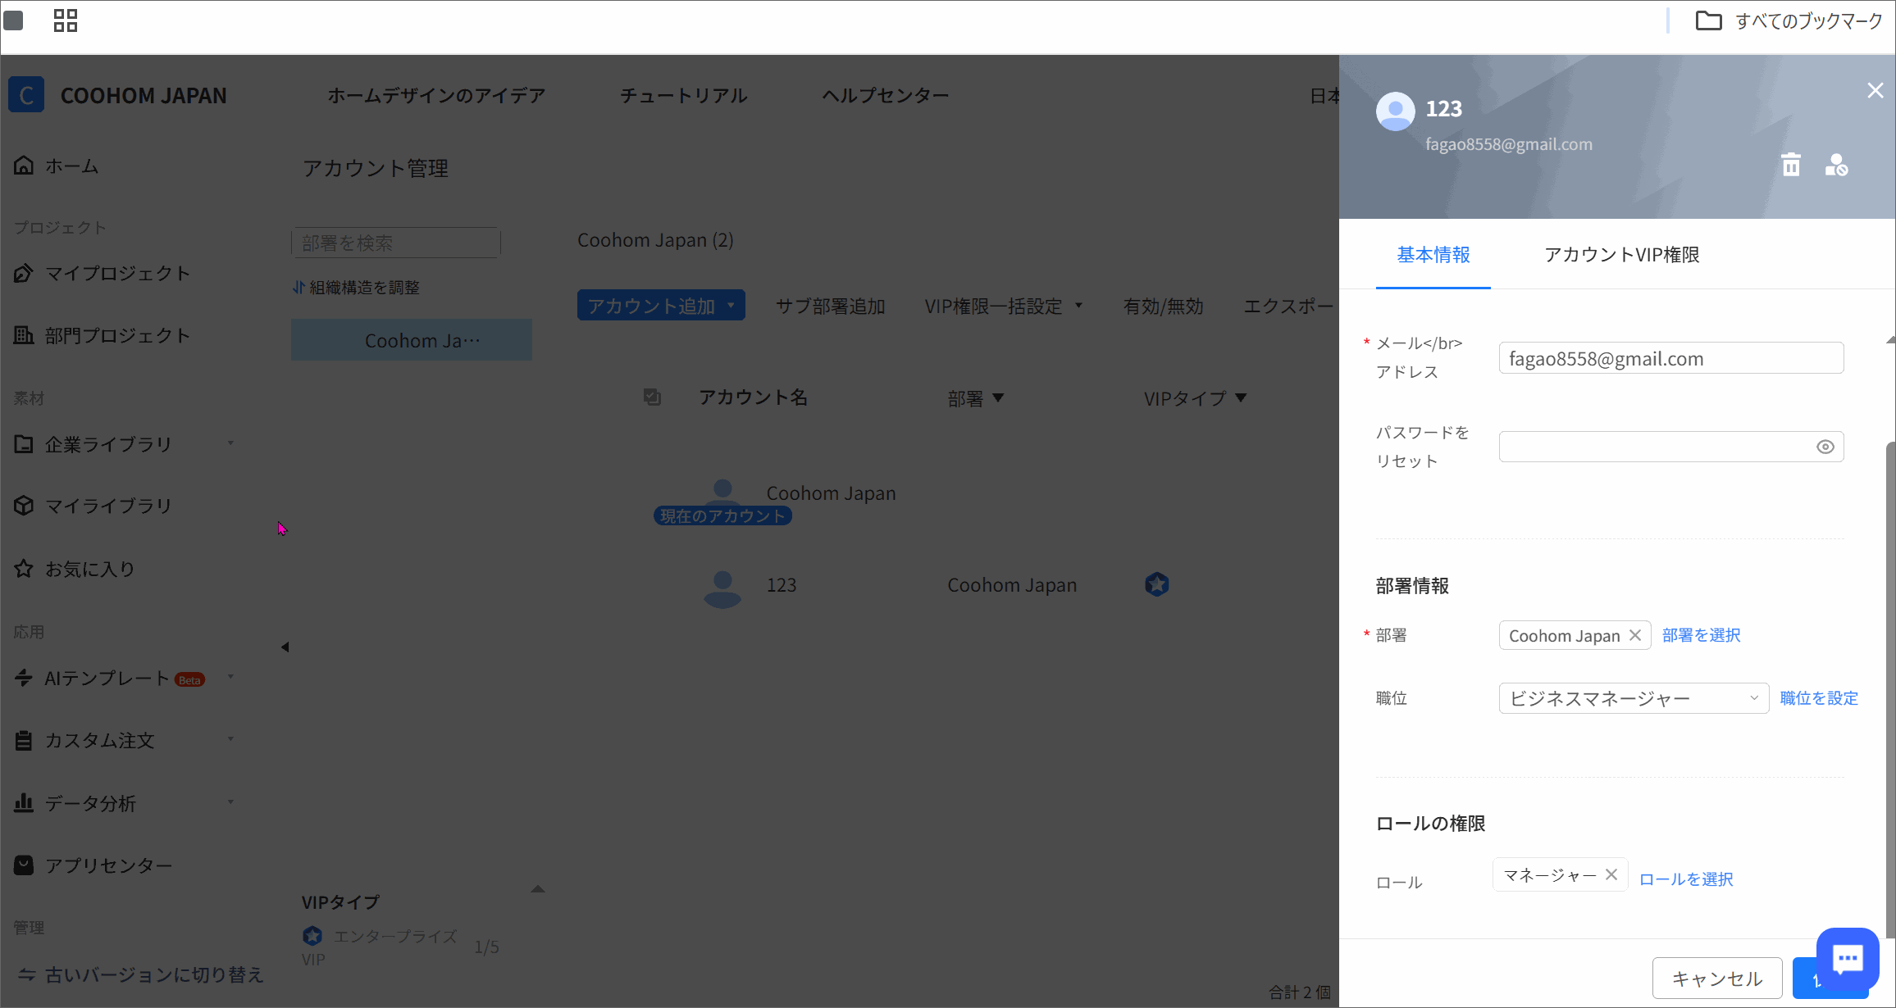The width and height of the screenshot is (1896, 1008).
Task: Open マイプロジェクト in sidebar
Action: pyautogui.click(x=103, y=273)
